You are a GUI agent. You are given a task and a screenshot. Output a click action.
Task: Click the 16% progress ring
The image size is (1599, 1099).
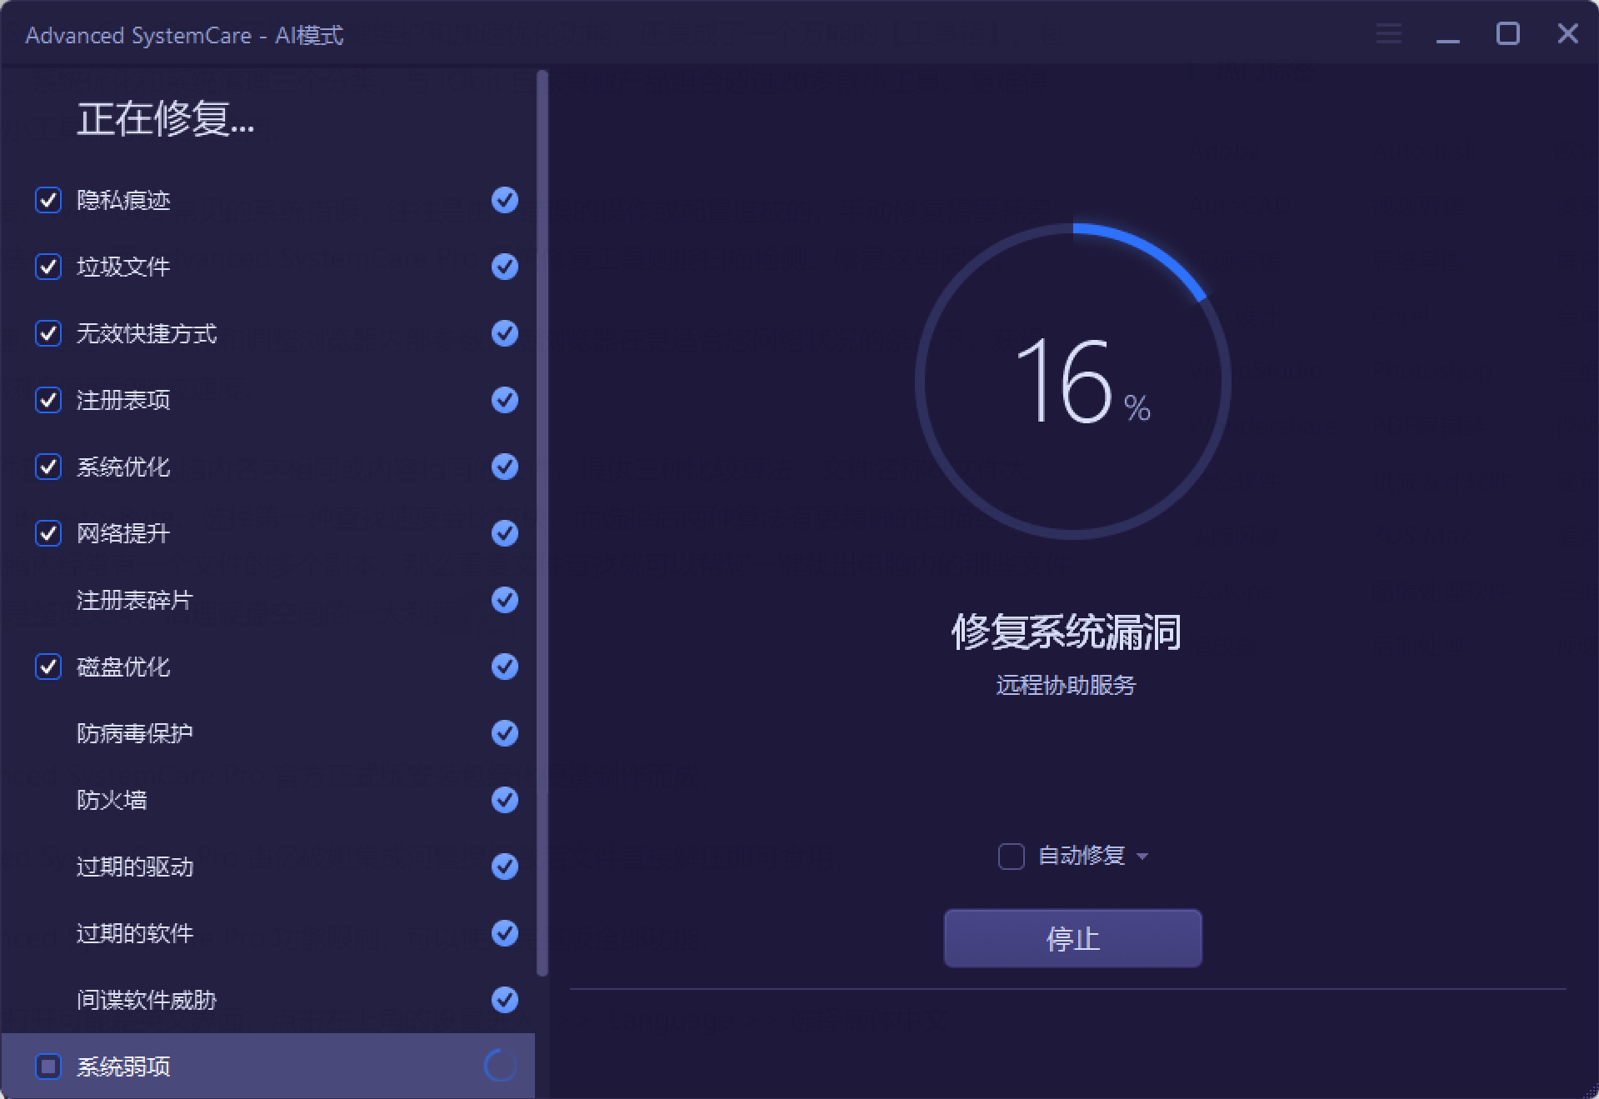click(1072, 382)
